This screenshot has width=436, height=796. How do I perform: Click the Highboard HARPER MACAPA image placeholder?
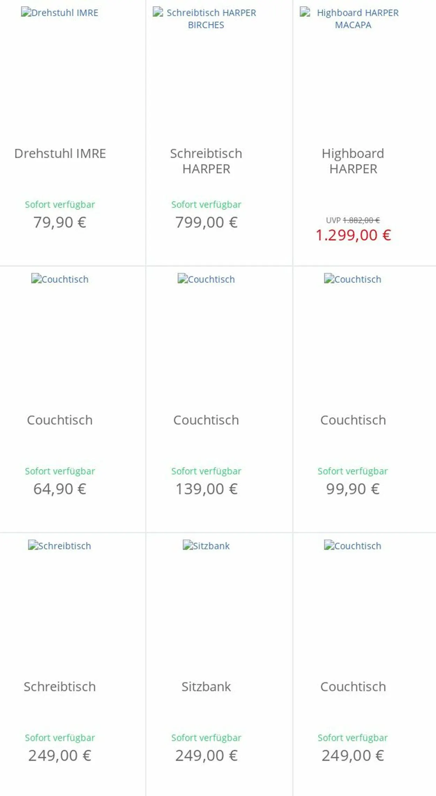coord(353,19)
